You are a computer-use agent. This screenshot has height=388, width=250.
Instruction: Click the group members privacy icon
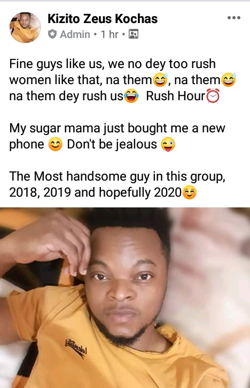(134, 34)
